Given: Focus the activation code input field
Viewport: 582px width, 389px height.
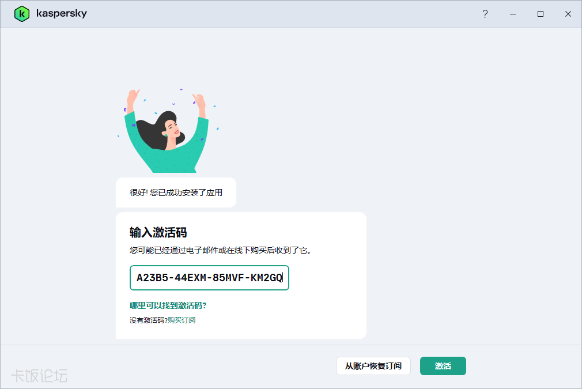Looking at the screenshot, I should point(209,278).
